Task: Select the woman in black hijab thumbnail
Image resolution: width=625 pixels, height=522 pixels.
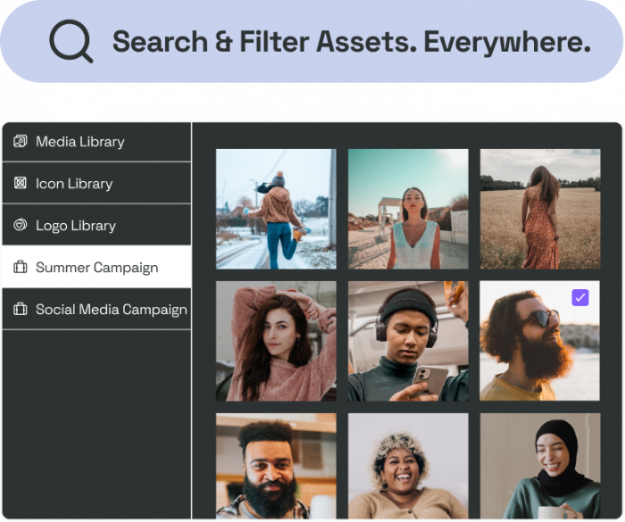Action: click(x=540, y=466)
